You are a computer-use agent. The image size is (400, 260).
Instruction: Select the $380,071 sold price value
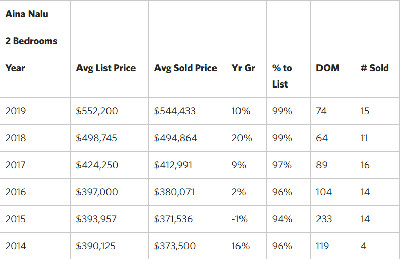pos(174,192)
